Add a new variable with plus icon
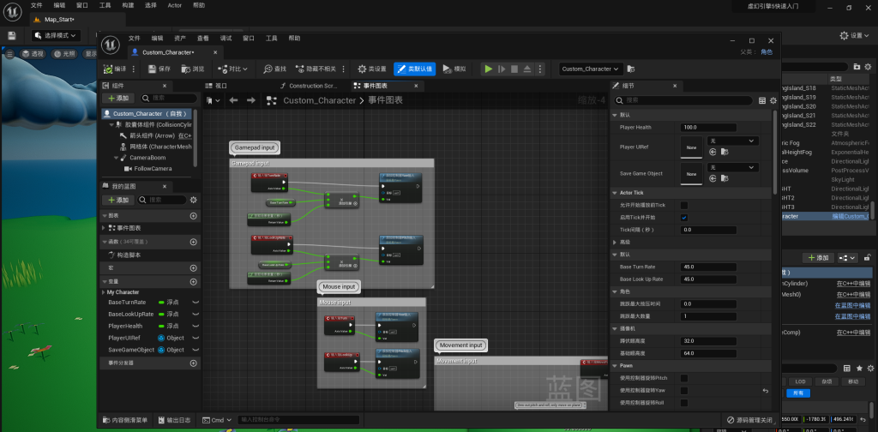Image resolution: width=878 pixels, height=432 pixels. tap(193, 281)
